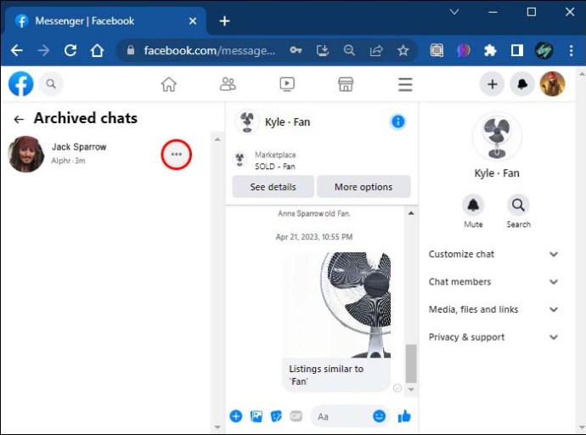Click the See details button

click(x=273, y=187)
